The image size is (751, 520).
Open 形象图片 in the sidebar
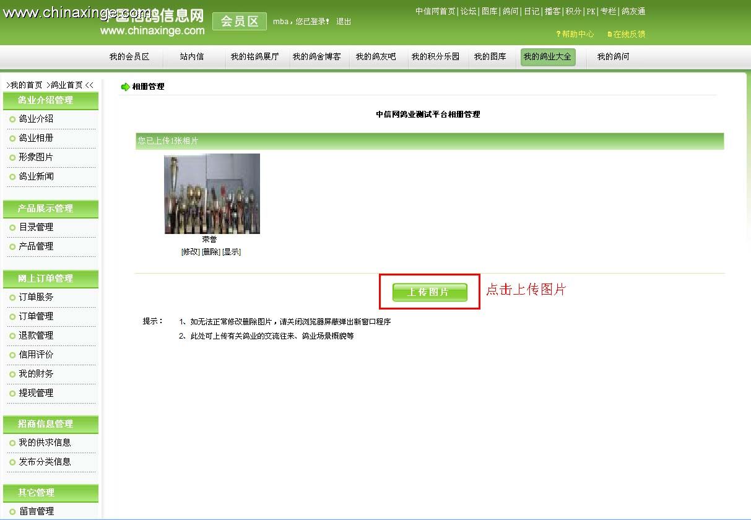(x=36, y=157)
